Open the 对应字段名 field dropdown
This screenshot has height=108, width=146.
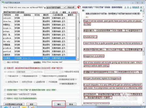[x=53, y=72]
